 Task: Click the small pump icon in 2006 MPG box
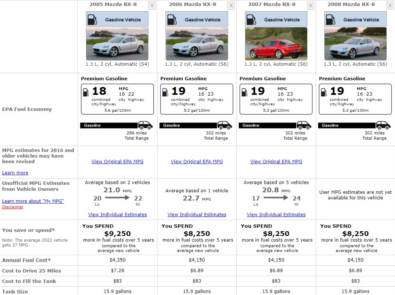165,92
